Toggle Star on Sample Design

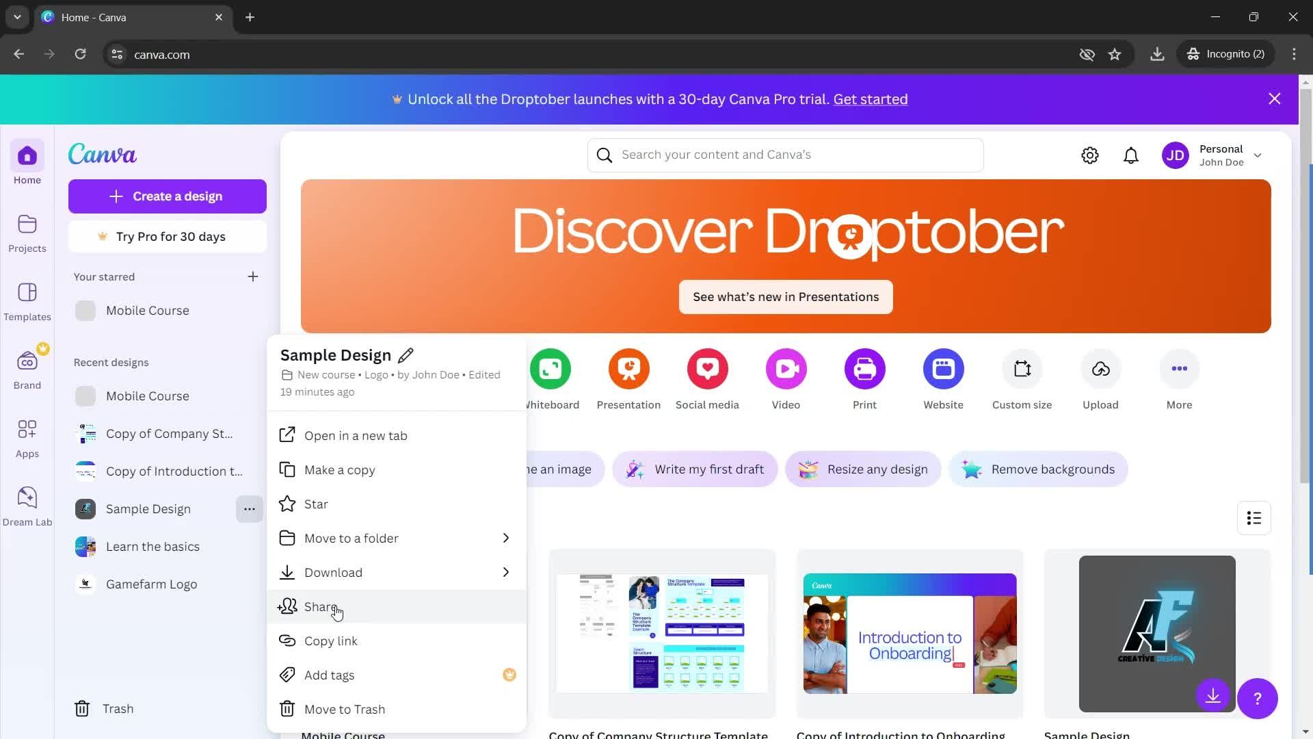point(316,504)
